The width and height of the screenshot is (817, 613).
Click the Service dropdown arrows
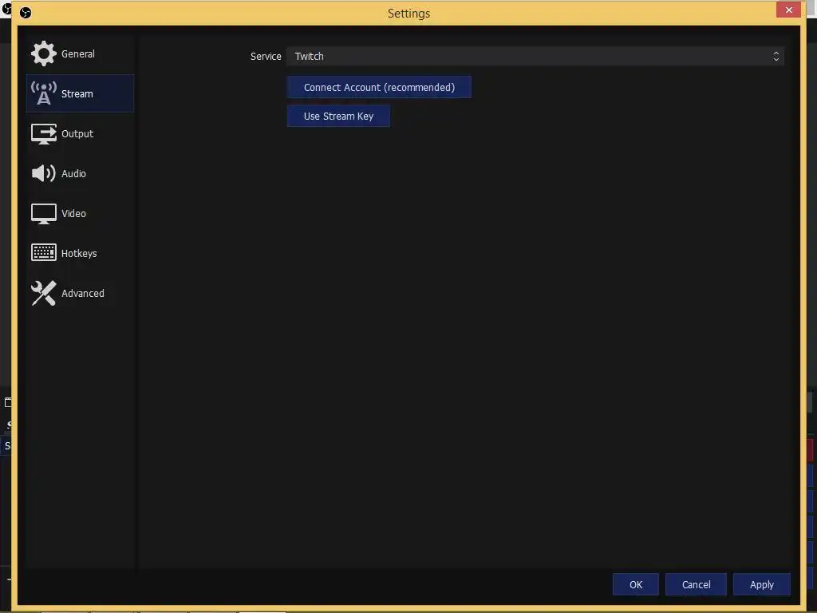(776, 57)
